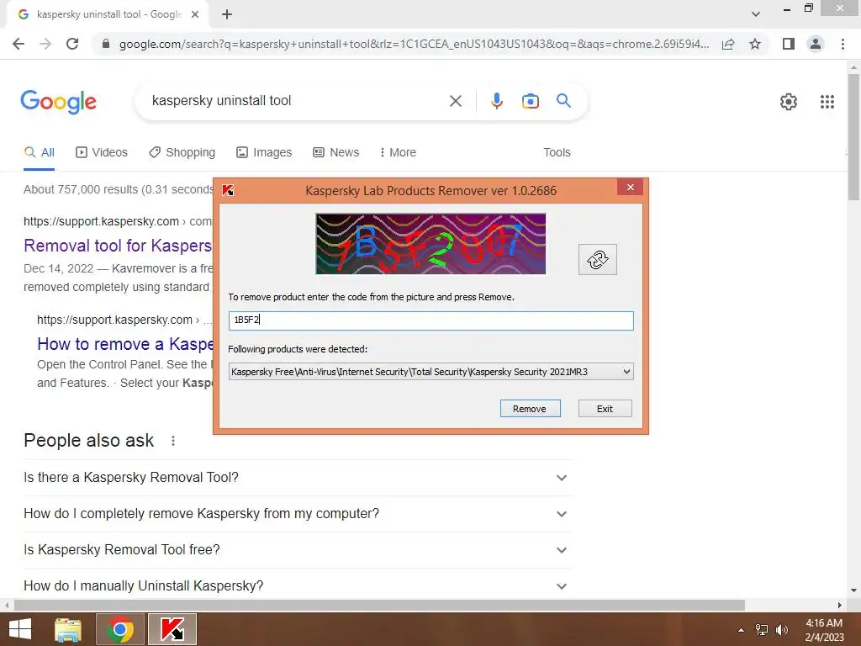Expand How do I manually Uninstall Kaspersky?
This screenshot has height=646, width=861.
tap(297, 586)
